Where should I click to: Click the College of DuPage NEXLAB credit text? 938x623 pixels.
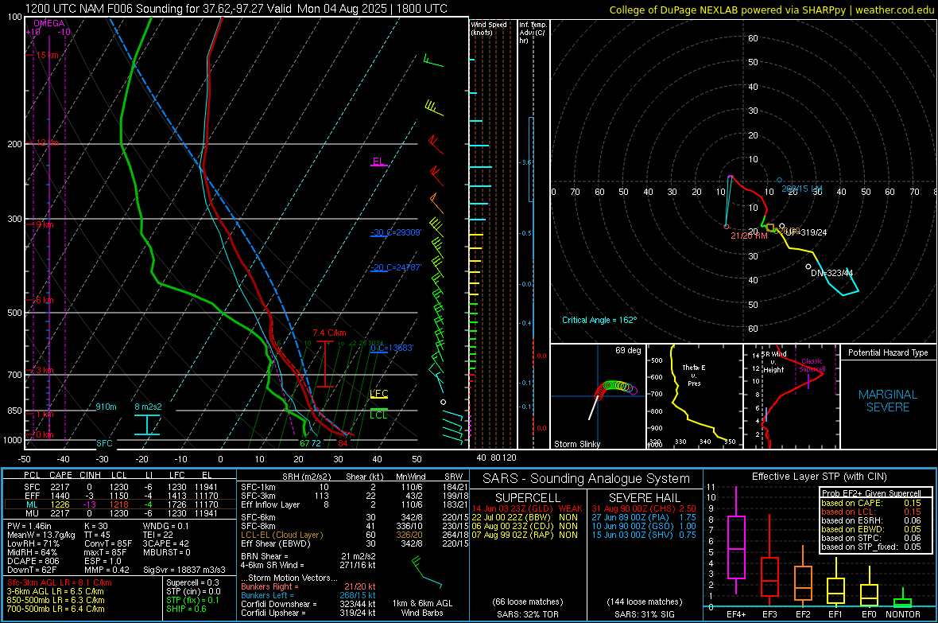[x=771, y=10]
